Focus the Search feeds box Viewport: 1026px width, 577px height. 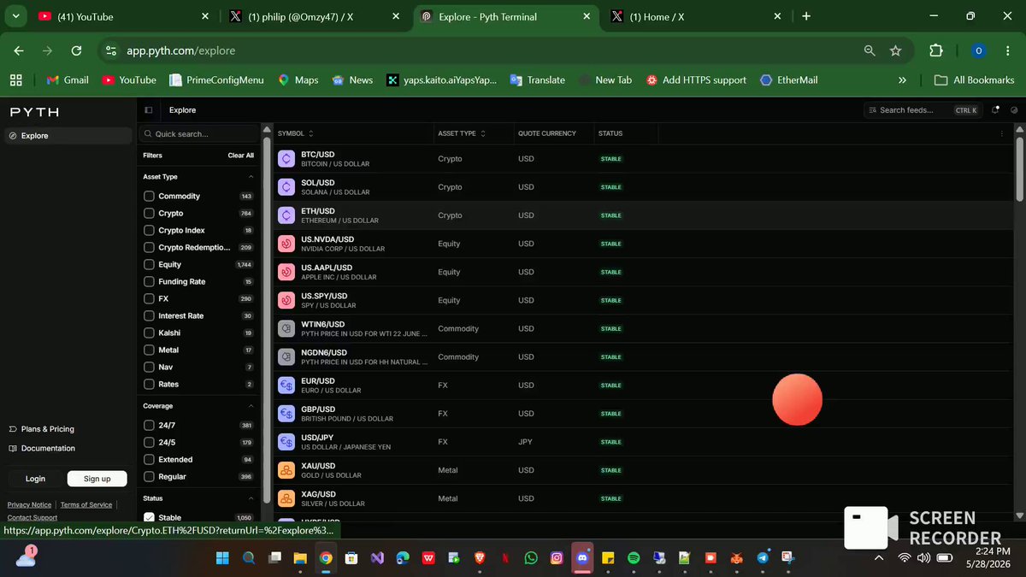922,110
